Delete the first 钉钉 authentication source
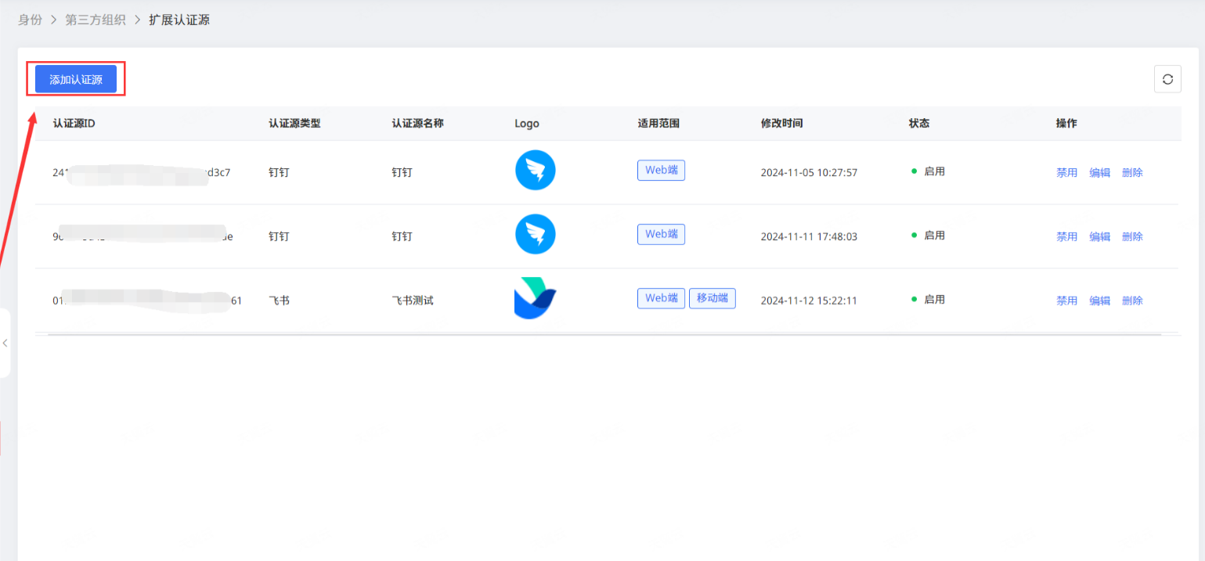Image resolution: width=1205 pixels, height=561 pixels. click(1132, 172)
